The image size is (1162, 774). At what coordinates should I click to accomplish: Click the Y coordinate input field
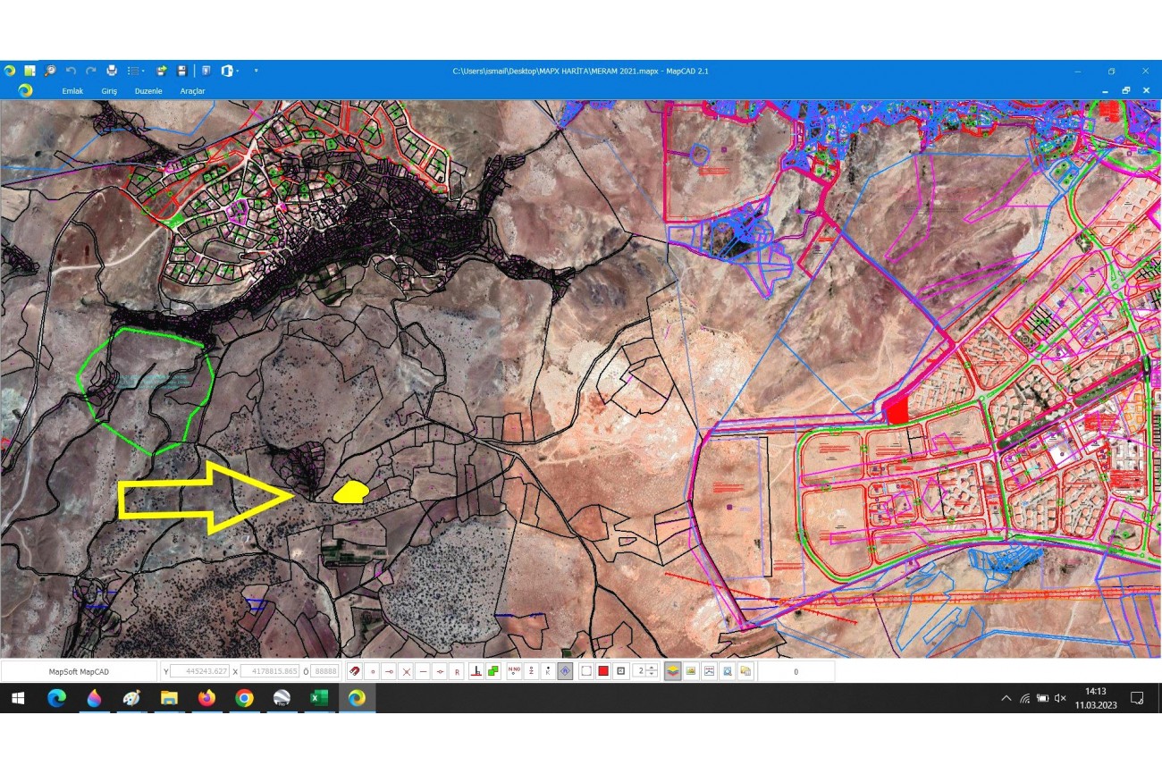point(198,671)
